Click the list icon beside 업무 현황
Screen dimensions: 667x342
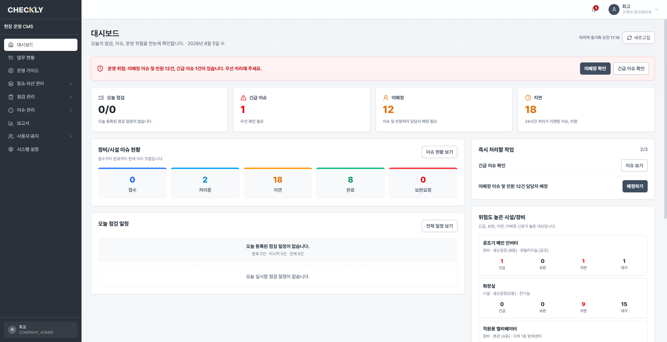[11, 58]
